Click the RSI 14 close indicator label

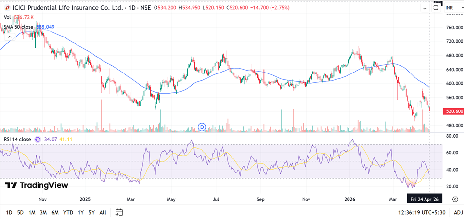click(17, 139)
